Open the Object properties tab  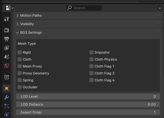pyautogui.click(x=7, y=88)
